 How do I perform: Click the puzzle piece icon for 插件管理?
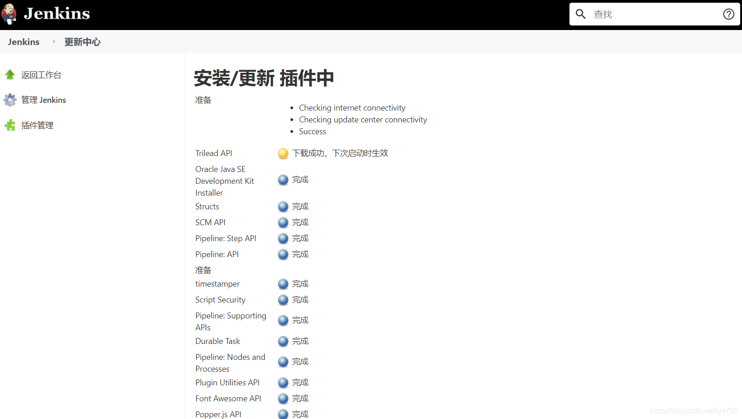tap(10, 125)
